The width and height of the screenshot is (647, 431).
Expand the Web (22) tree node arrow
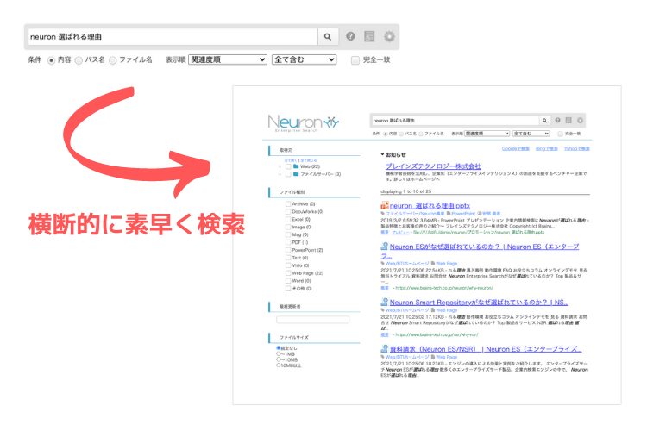click(x=280, y=166)
